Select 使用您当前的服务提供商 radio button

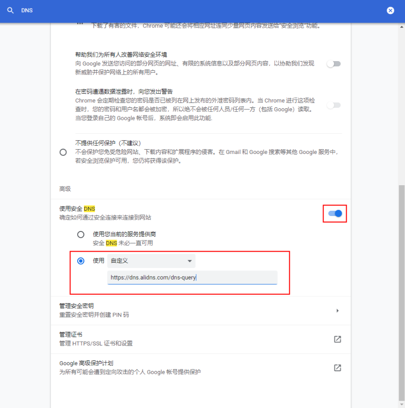[81, 234]
